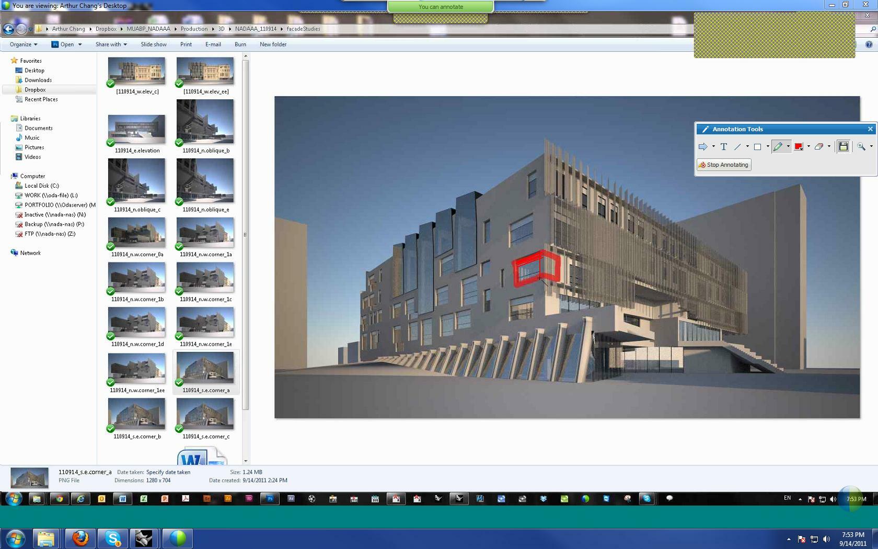This screenshot has width=878, height=549.
Task: Select Downloads under Favorites
Action: tap(34, 80)
